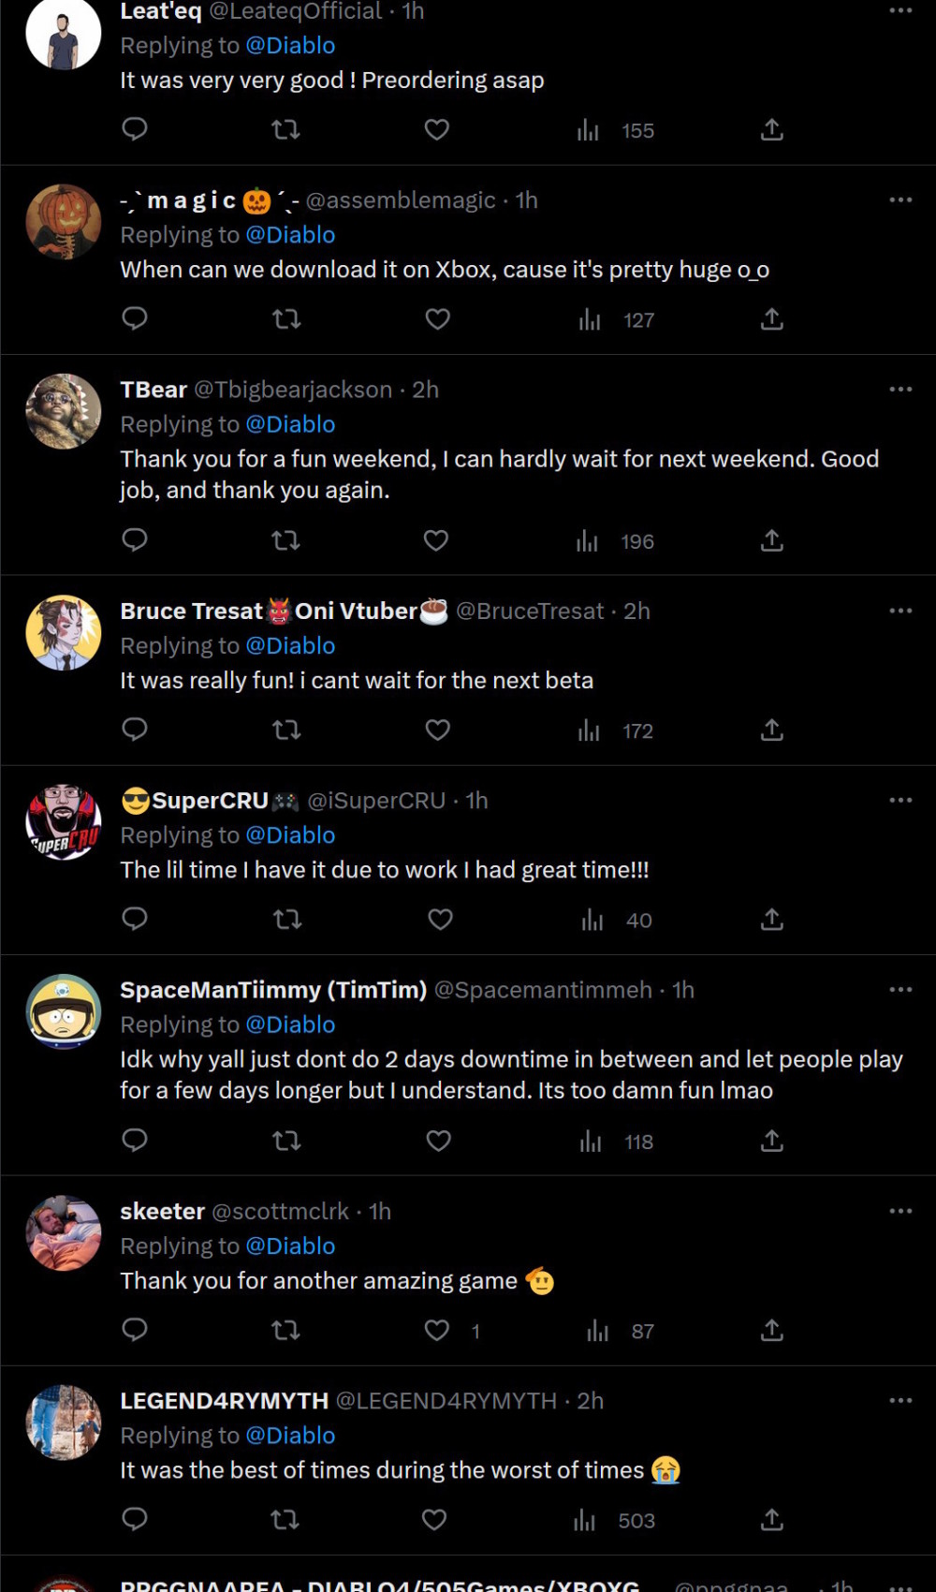
Task: Open more options on skeeter's tweet
Action: [900, 1211]
